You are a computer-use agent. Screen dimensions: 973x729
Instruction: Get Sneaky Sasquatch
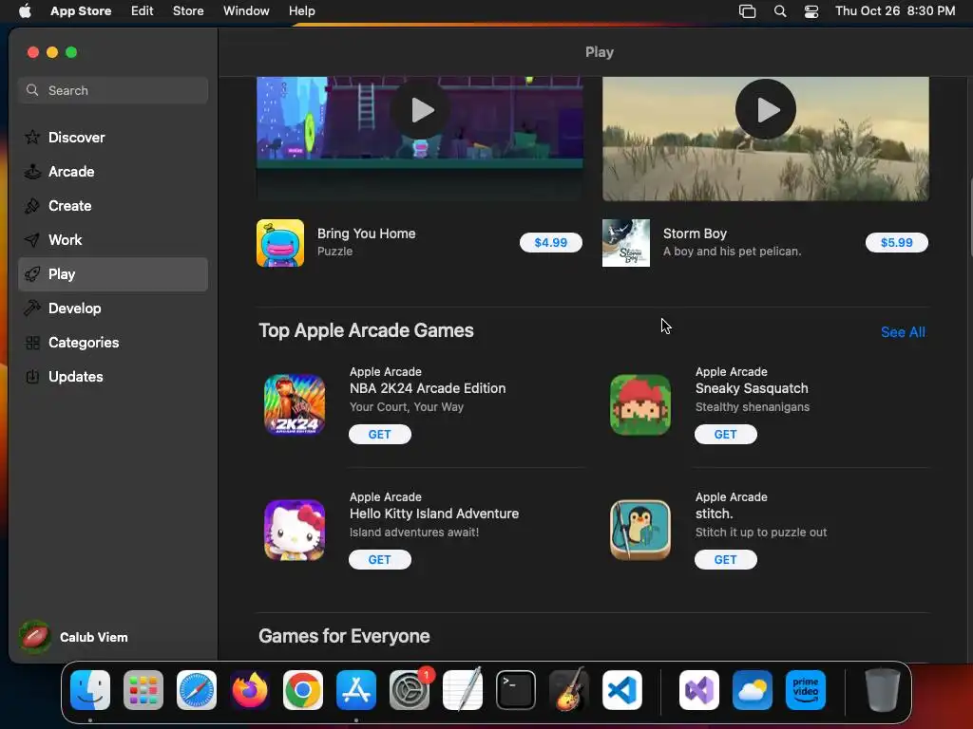(x=725, y=435)
